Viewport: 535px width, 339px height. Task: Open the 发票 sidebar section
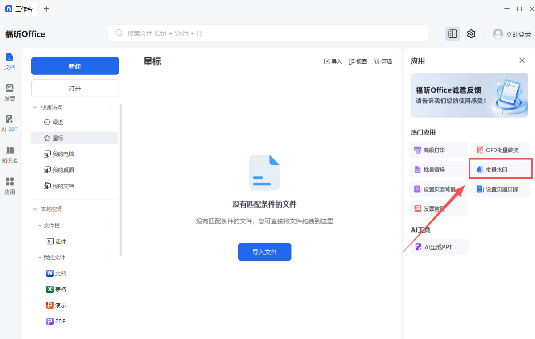pos(10,93)
